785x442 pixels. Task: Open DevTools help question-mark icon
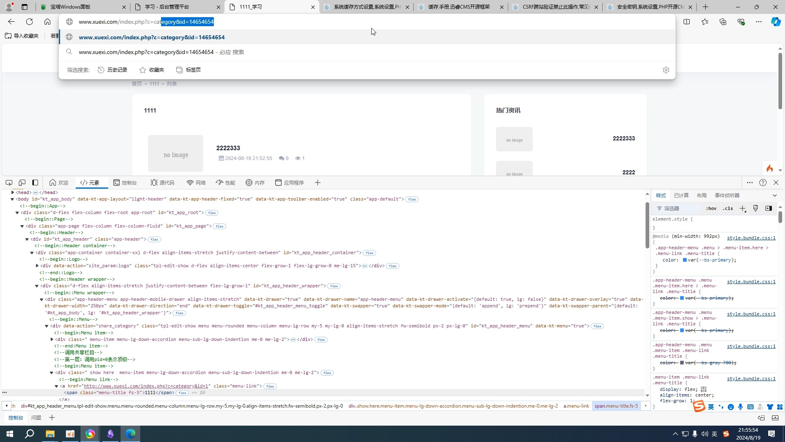(763, 183)
